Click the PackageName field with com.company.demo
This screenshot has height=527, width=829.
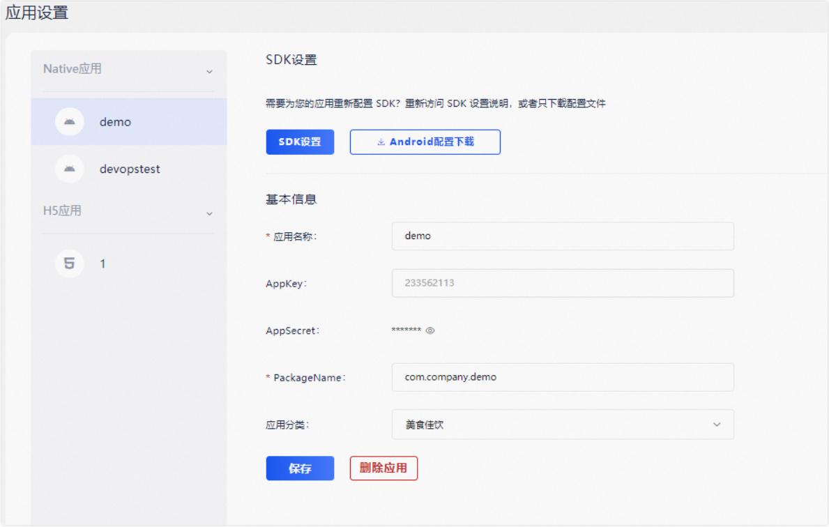563,377
